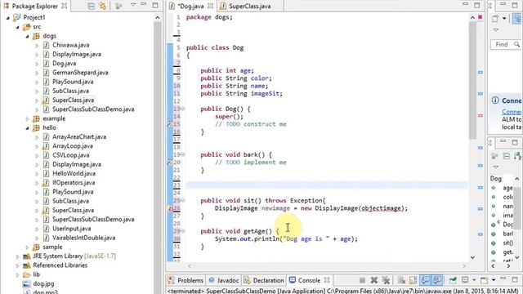Click the first Outline toolbar icon
The image size is (523, 294).
pyautogui.click(x=494, y=156)
